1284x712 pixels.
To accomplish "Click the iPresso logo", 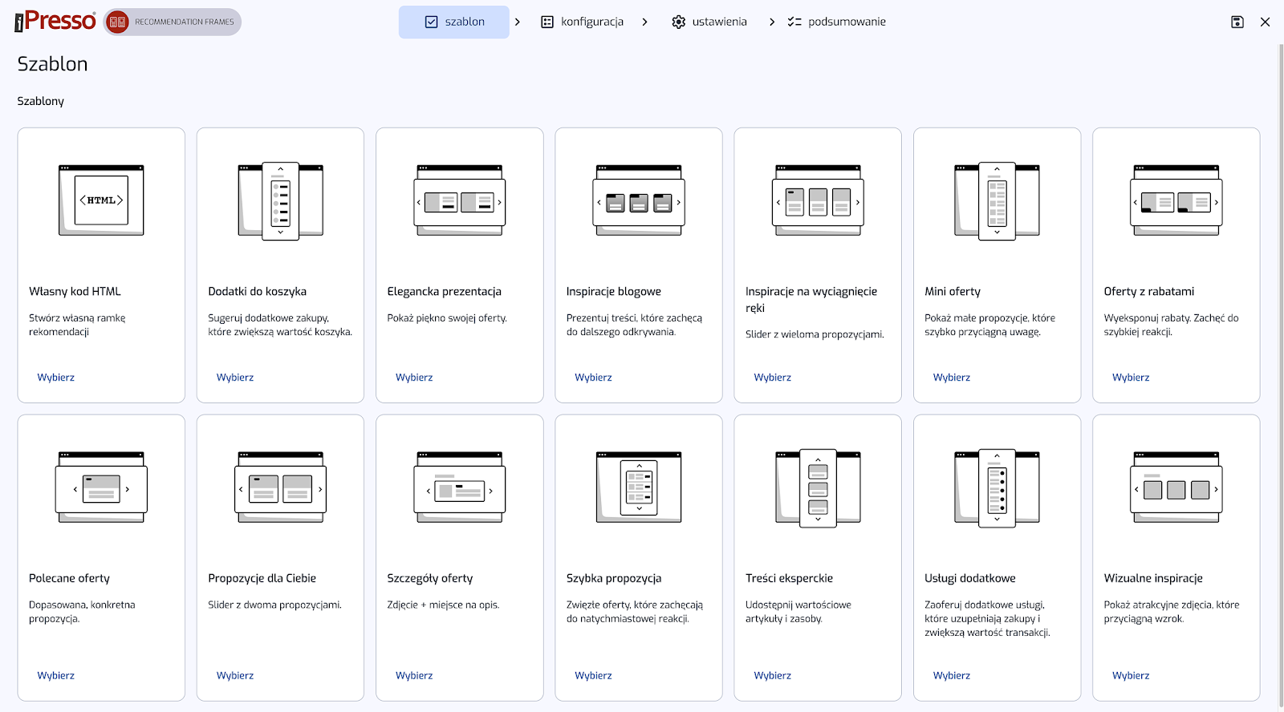I will (x=55, y=22).
